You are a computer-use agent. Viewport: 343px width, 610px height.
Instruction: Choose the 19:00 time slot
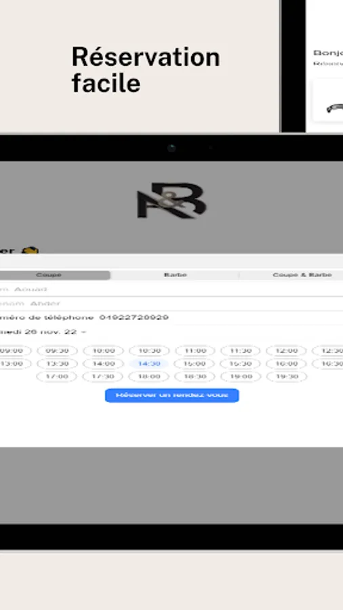241,377
